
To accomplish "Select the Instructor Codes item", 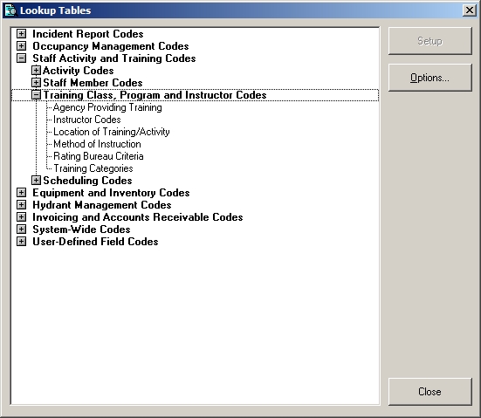I will coord(86,120).
